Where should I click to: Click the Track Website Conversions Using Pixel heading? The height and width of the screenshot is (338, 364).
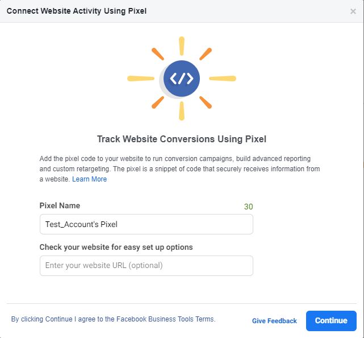coord(182,139)
